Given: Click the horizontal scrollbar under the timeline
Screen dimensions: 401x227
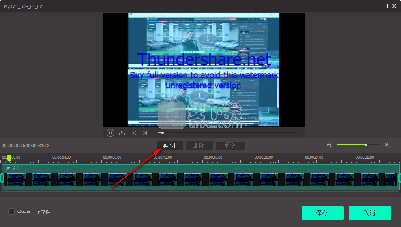Looking at the screenshot, I should [200, 191].
